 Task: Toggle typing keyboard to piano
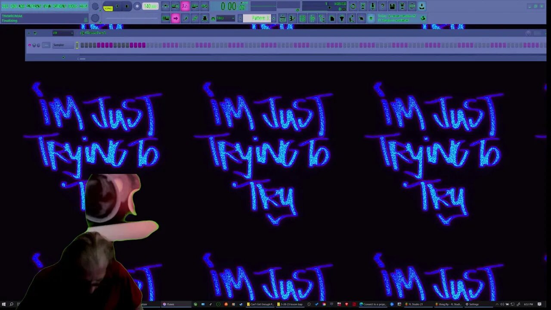point(165,18)
